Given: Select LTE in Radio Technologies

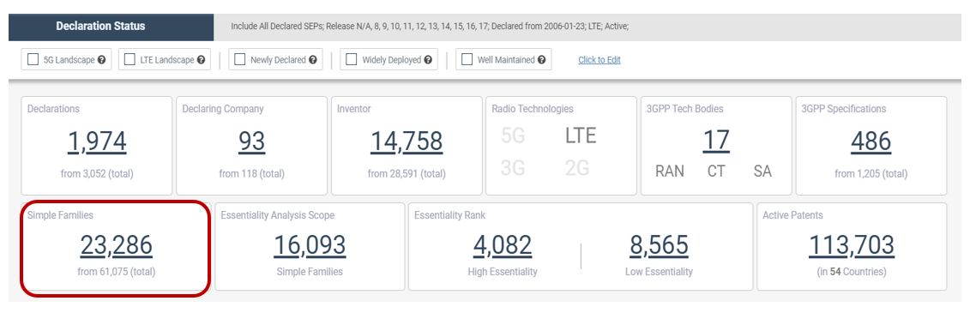Looking at the screenshot, I should tap(580, 135).
